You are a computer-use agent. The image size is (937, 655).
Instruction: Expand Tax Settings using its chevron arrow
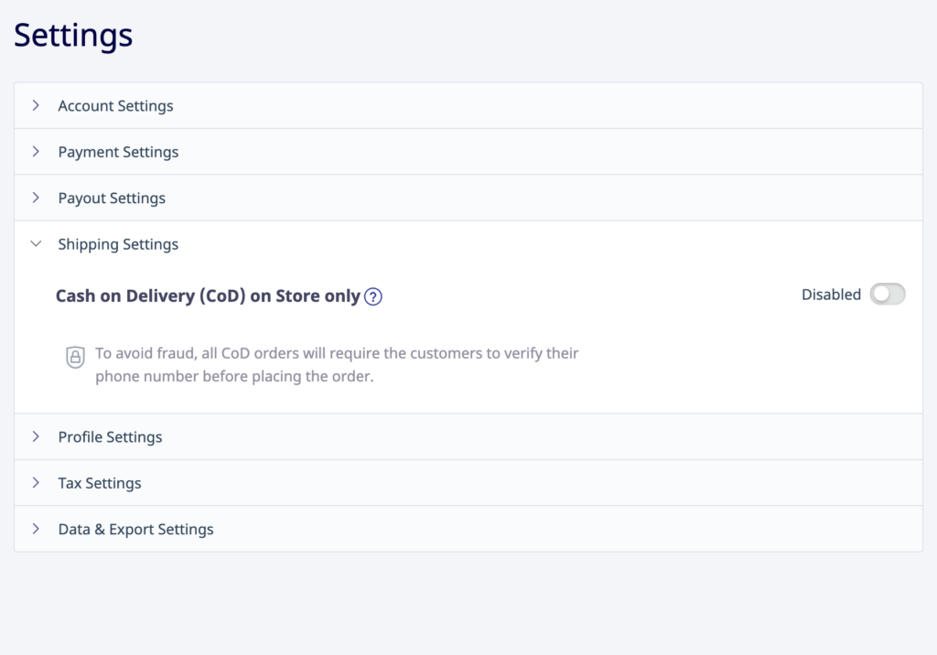pyautogui.click(x=37, y=483)
